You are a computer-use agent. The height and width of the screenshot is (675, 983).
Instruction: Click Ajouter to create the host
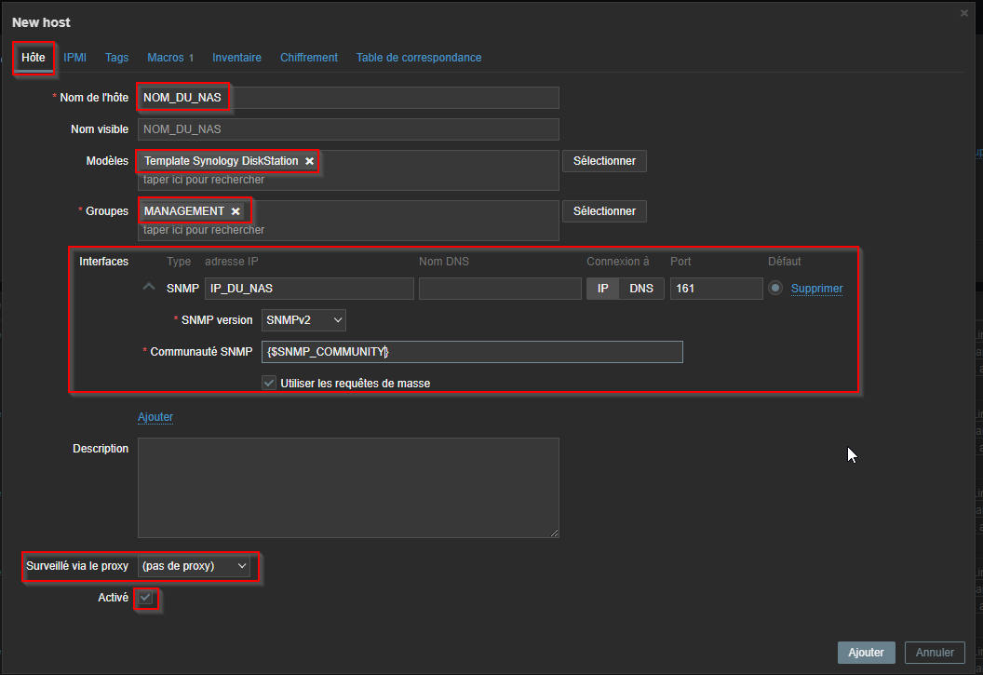(866, 652)
